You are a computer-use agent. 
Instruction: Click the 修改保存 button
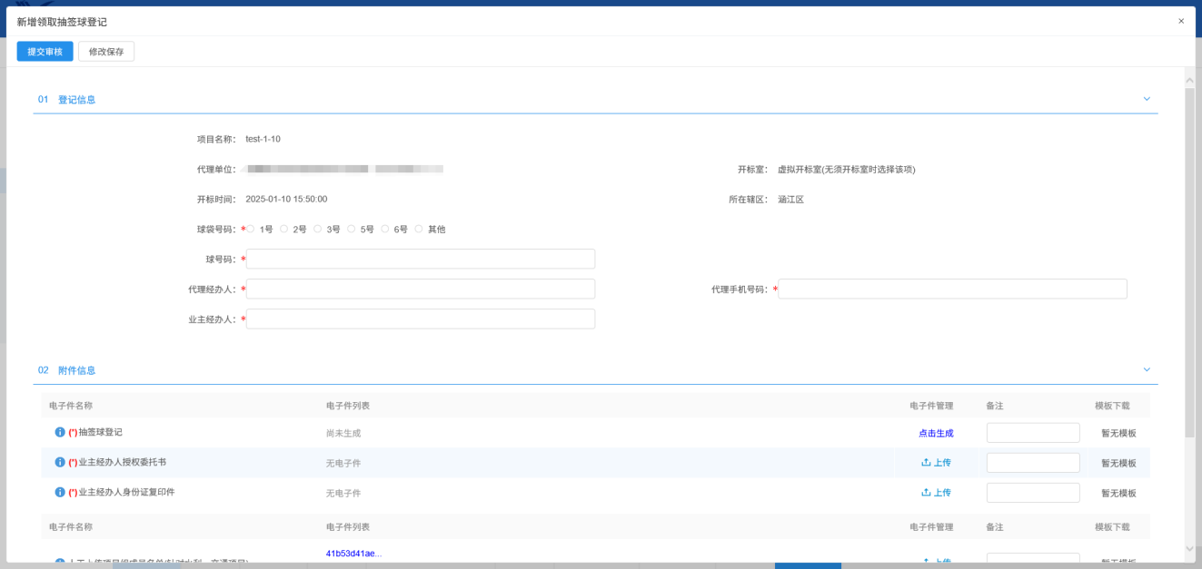click(x=106, y=52)
